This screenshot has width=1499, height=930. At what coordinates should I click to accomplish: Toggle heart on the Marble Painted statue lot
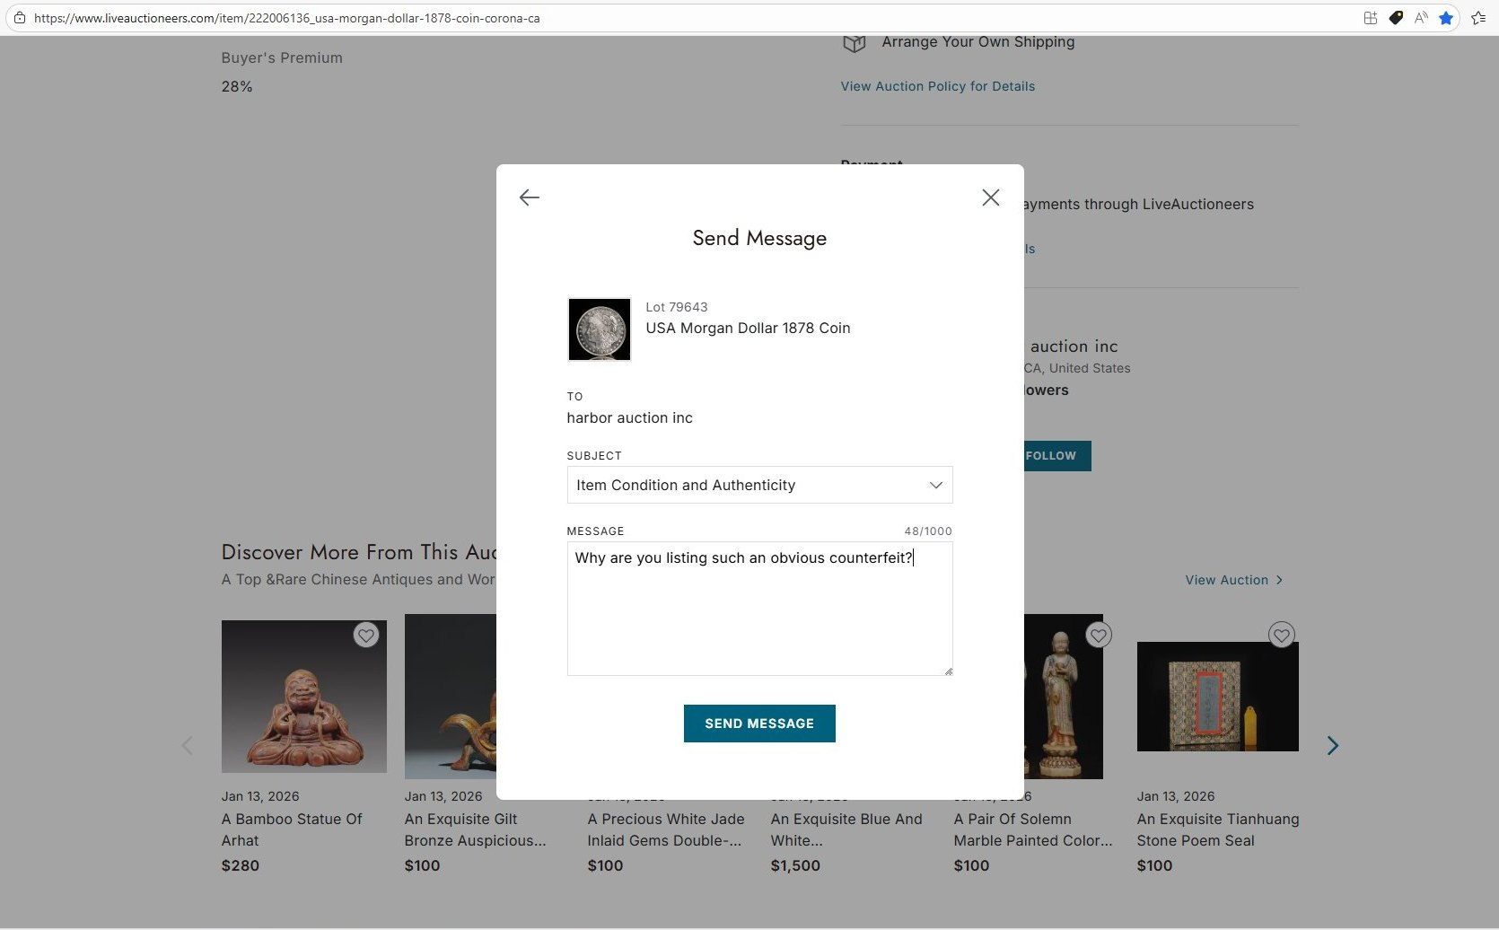(x=1099, y=636)
